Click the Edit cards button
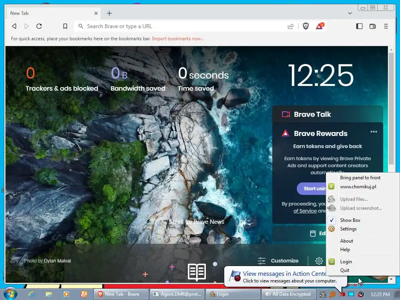 (300, 234)
